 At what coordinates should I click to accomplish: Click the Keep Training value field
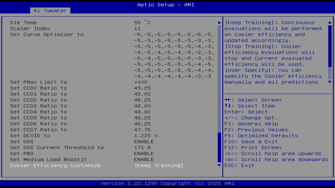coord(159,165)
